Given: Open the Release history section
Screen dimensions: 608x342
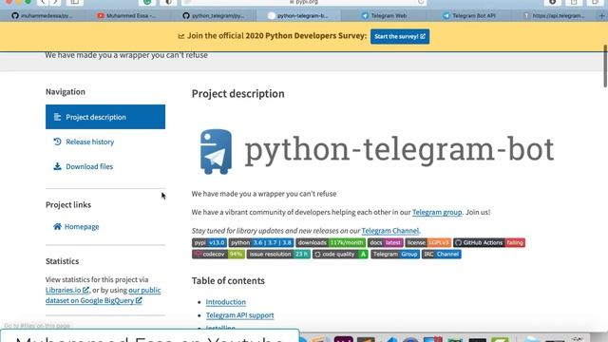Looking at the screenshot, I should [90, 142].
